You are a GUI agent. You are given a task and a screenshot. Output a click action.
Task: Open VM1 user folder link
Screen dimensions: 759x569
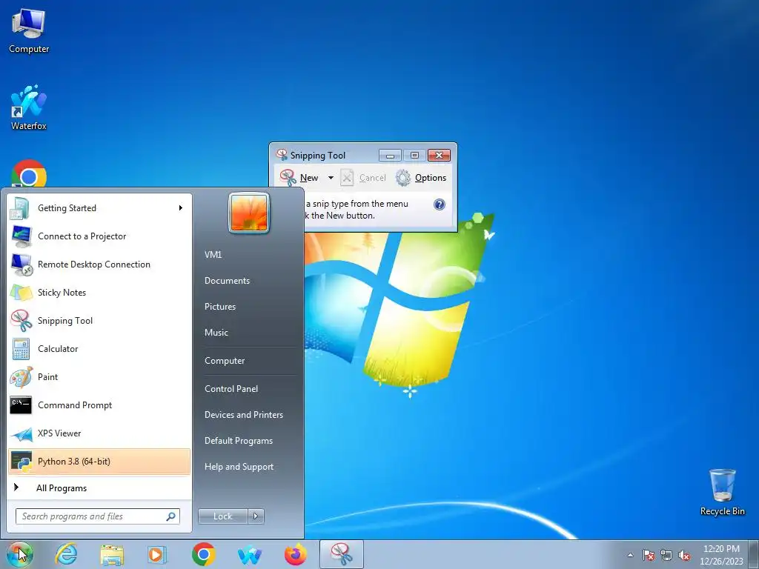click(213, 255)
